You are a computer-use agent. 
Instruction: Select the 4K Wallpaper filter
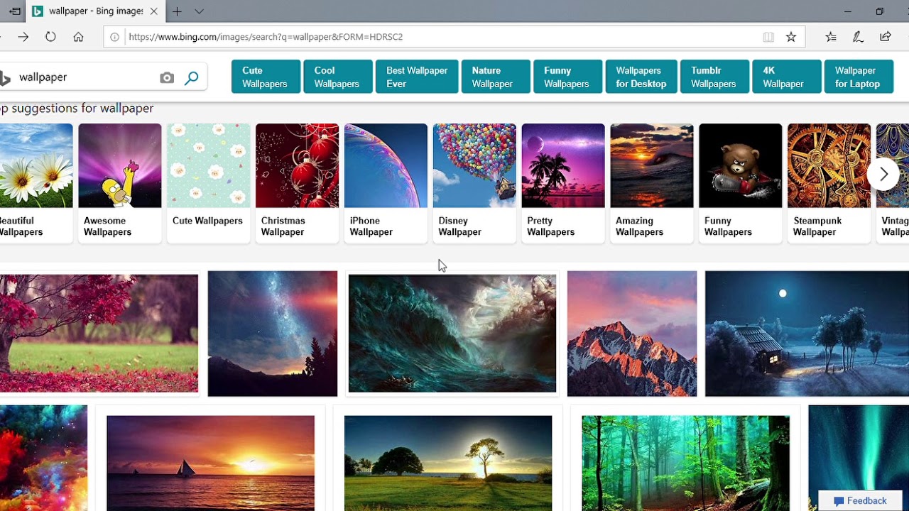tap(786, 77)
